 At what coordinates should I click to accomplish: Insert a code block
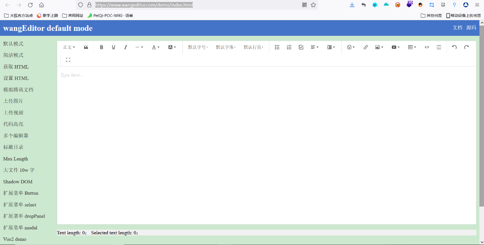pyautogui.click(x=427, y=47)
